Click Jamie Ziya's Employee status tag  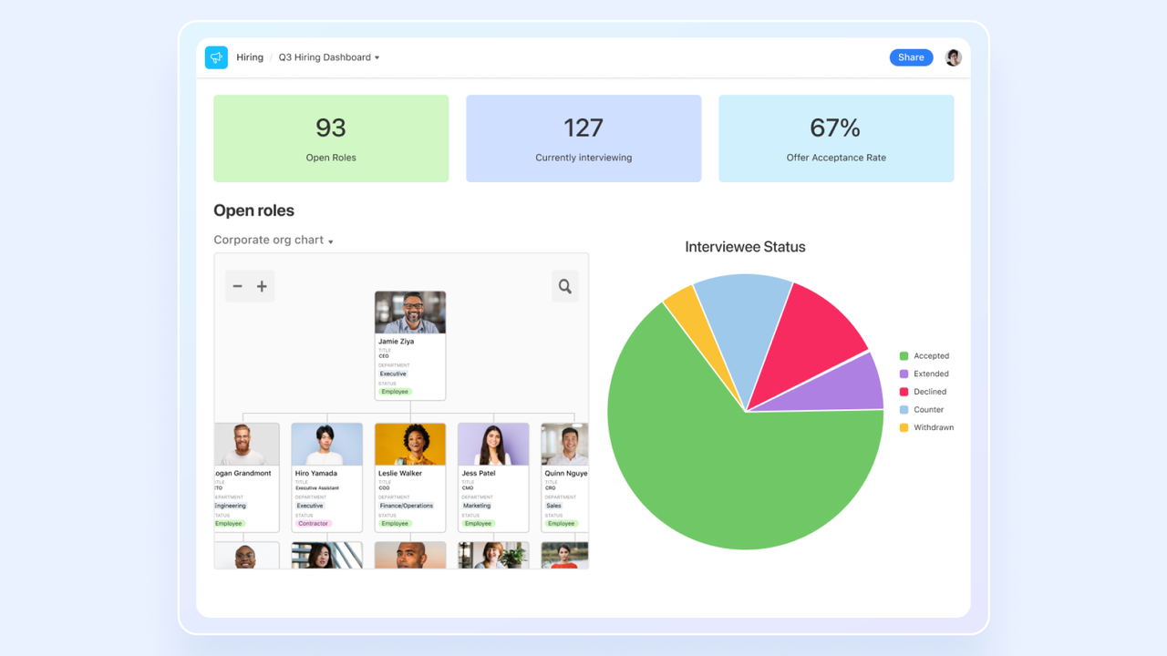395,392
